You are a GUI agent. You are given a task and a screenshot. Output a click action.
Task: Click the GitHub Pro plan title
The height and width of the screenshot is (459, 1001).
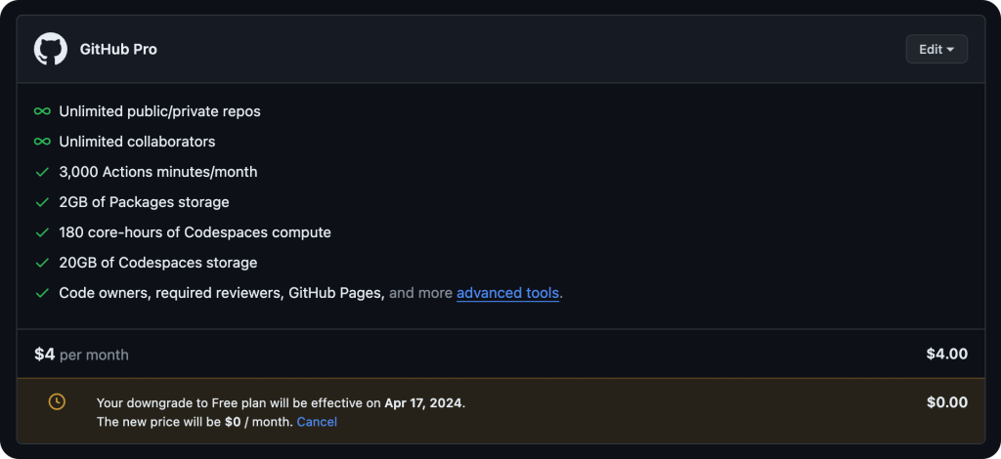pos(118,49)
